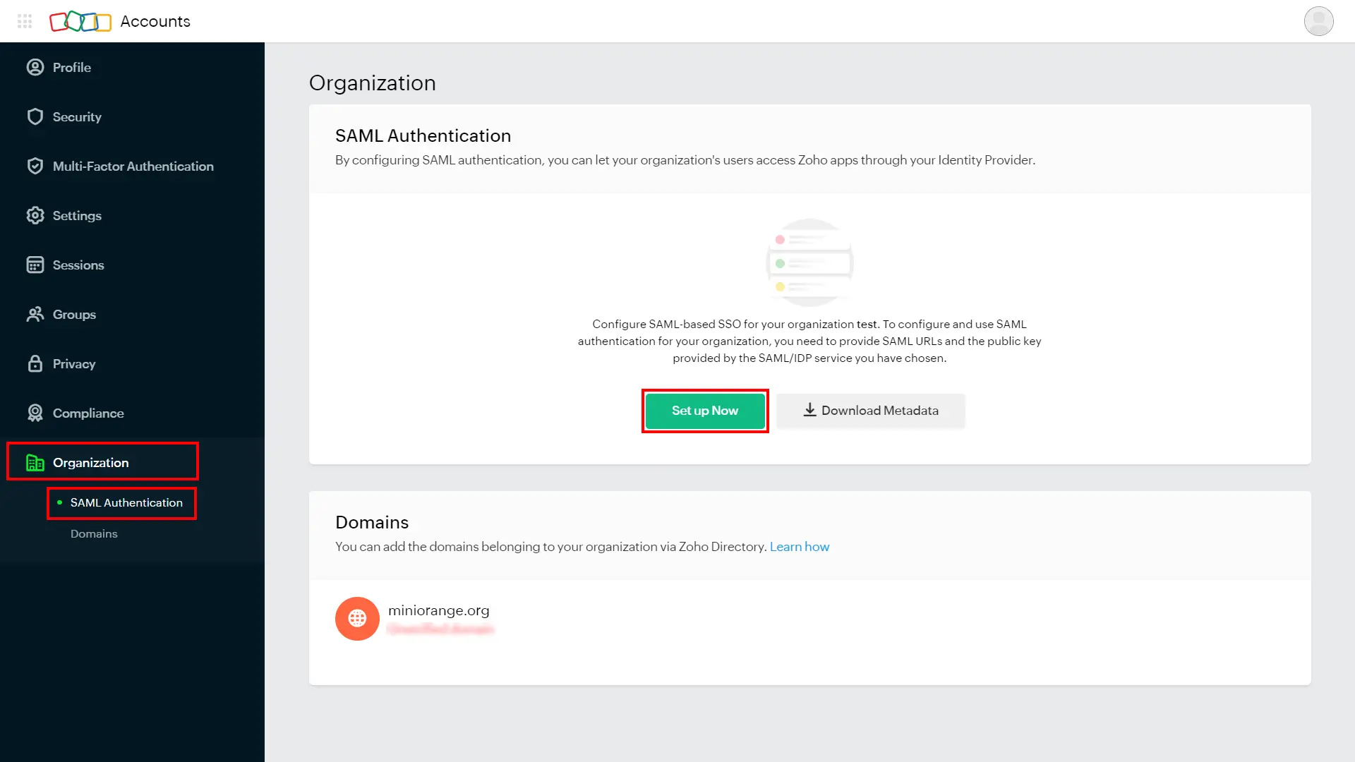The height and width of the screenshot is (762, 1355).
Task: Navigate to Groups section
Action: [x=73, y=313]
